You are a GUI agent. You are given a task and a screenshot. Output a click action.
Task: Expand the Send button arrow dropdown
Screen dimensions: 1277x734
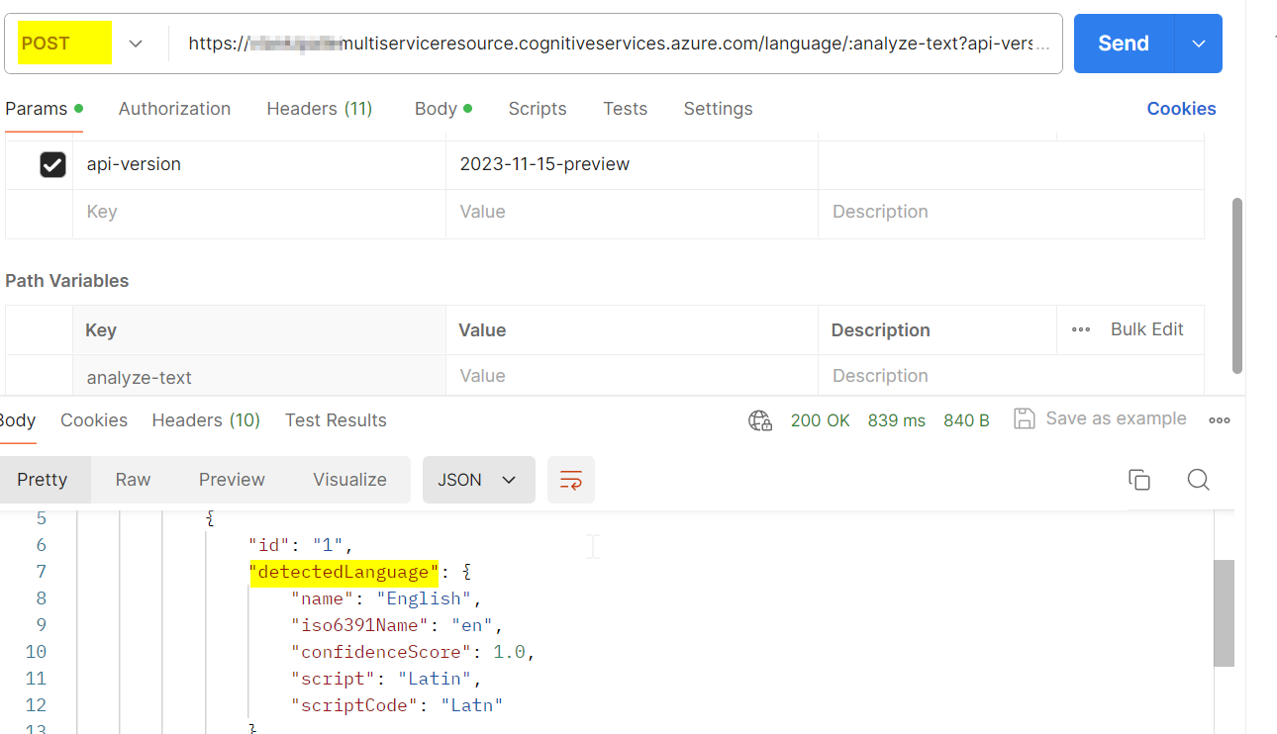(1199, 44)
